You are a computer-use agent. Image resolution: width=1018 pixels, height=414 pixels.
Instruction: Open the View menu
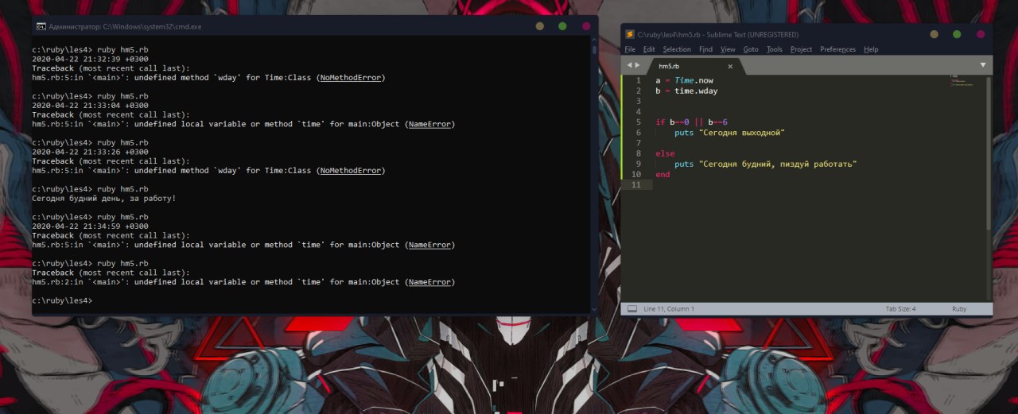click(728, 49)
